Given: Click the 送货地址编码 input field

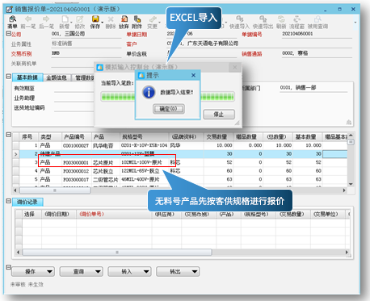Looking at the screenshot, I should tap(74, 108).
